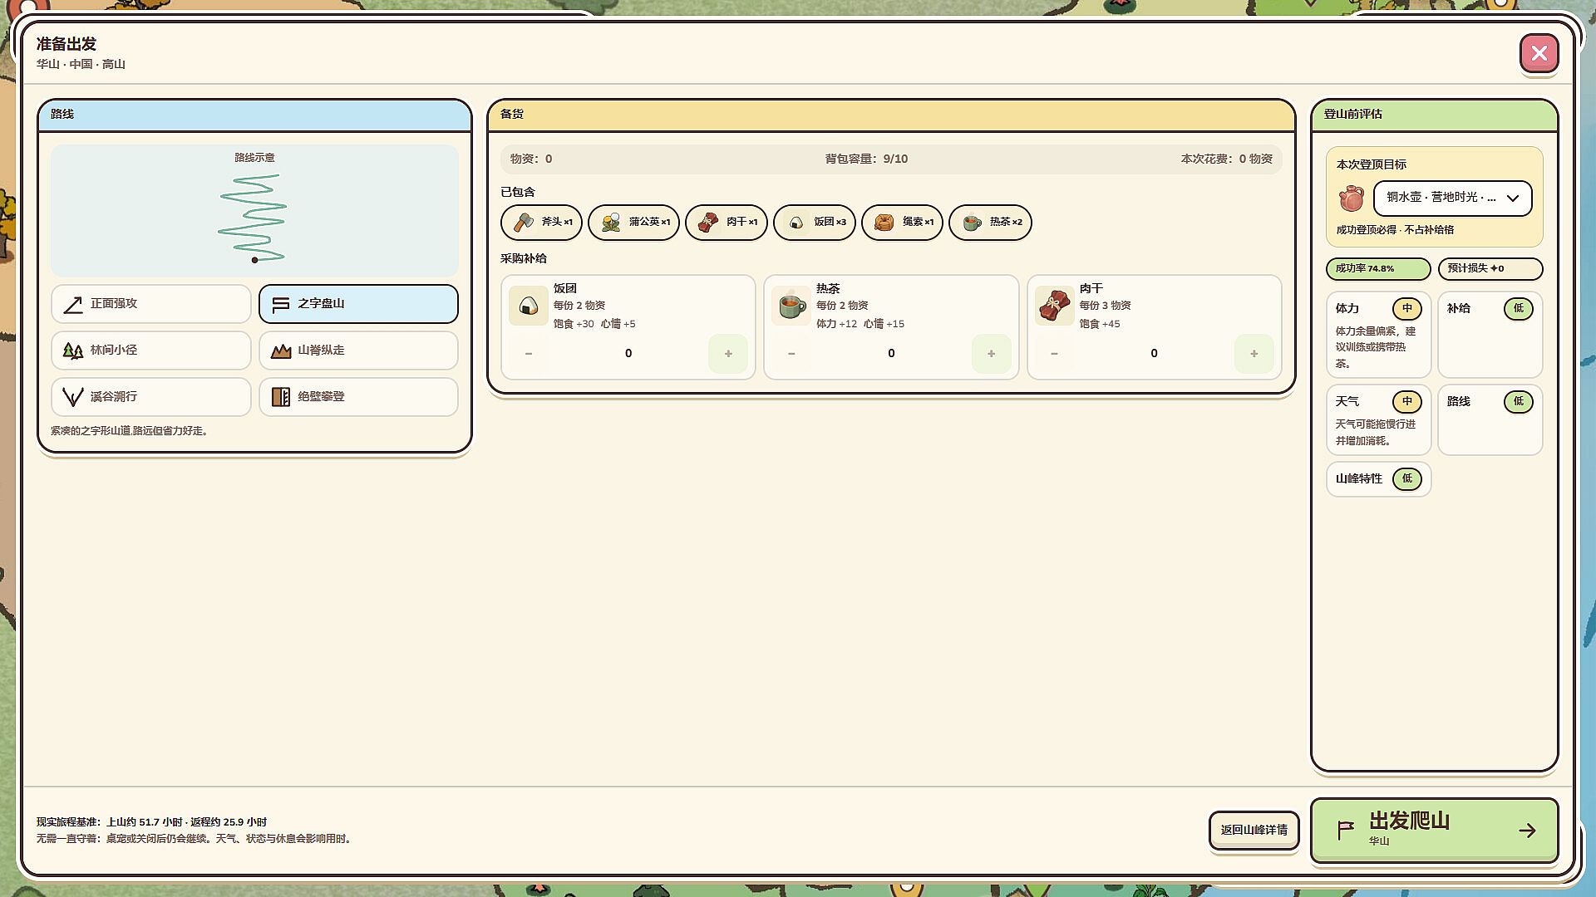Click the hot tea ×2 included chip
This screenshot has width=1596, height=897.
tap(990, 222)
